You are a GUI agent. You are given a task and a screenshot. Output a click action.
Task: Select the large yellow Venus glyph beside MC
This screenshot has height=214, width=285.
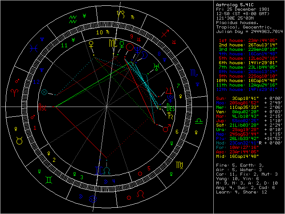click(x=91, y=45)
